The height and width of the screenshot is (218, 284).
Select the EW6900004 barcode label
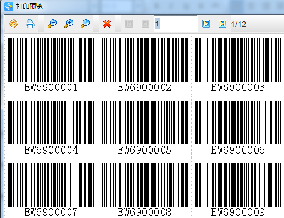(x=51, y=127)
